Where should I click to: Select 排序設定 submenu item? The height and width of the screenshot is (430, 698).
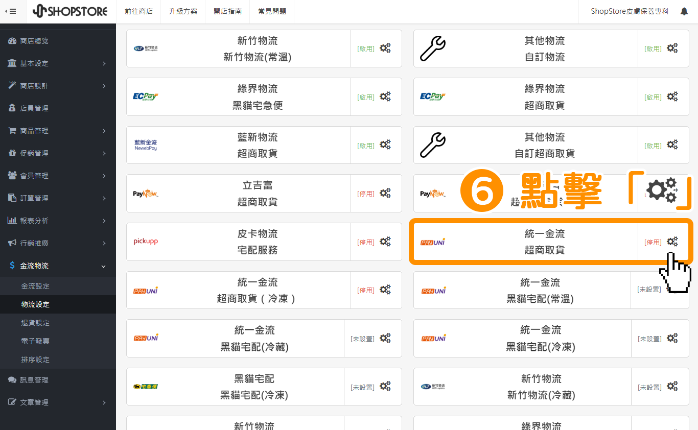coord(58,360)
